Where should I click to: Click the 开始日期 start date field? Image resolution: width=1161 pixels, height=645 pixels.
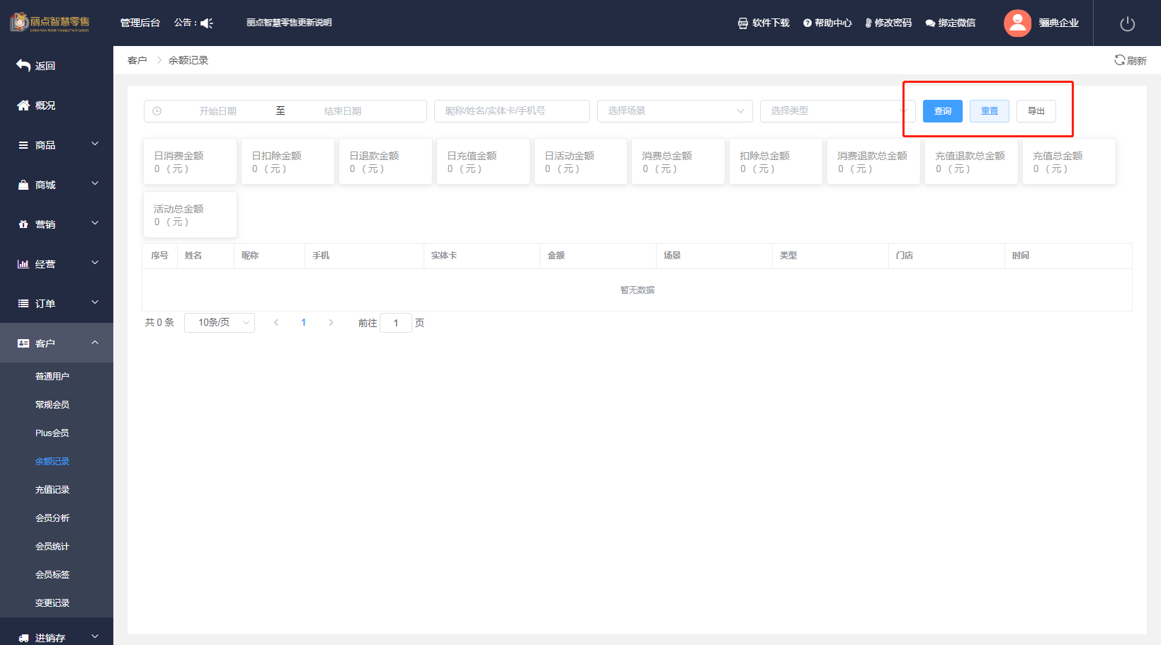click(218, 111)
